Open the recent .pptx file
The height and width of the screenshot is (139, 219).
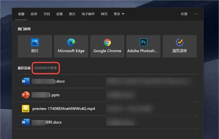[108, 95]
